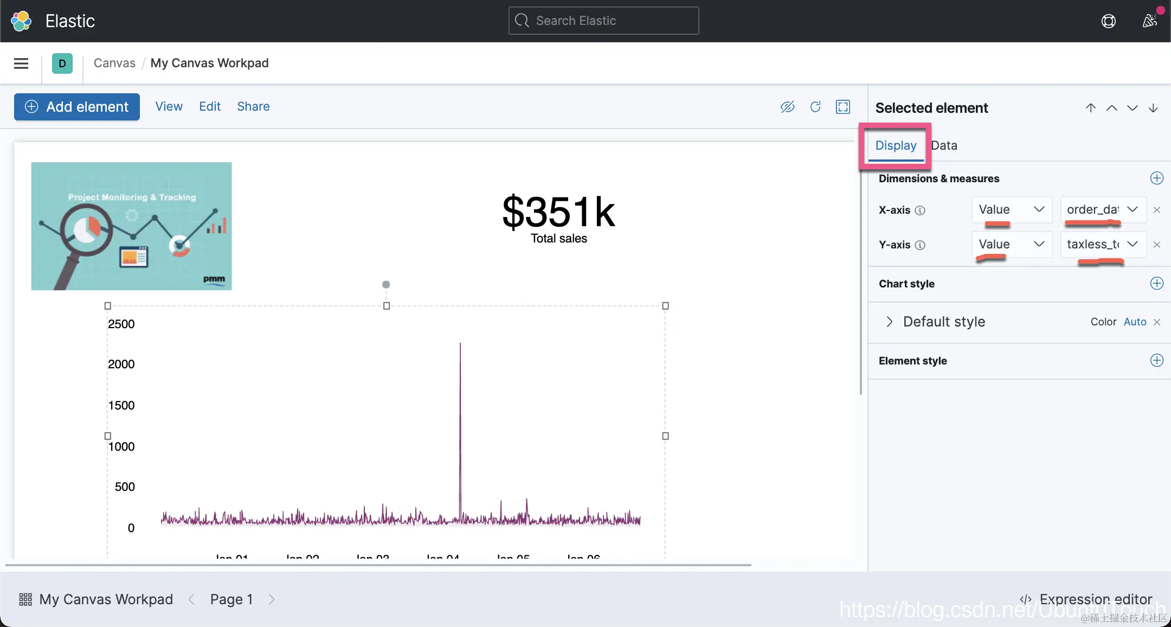Expand the Default style section
The image size is (1171, 627).
(x=889, y=322)
